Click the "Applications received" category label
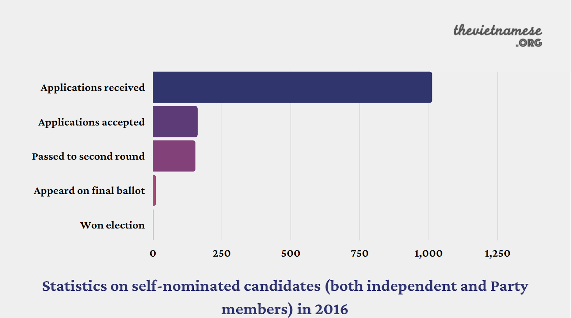Image resolution: width=571 pixels, height=318 pixels. pos(92,87)
